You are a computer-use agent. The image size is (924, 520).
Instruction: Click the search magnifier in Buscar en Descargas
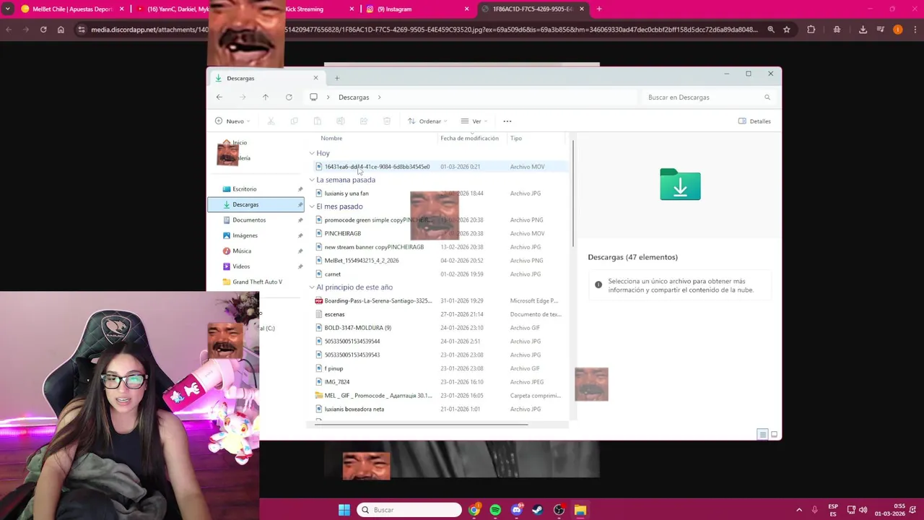pos(767,97)
